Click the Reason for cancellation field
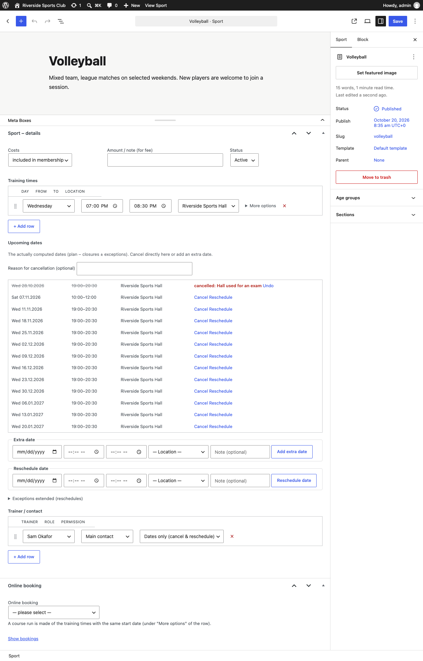Image resolution: width=423 pixels, height=661 pixels. point(135,269)
